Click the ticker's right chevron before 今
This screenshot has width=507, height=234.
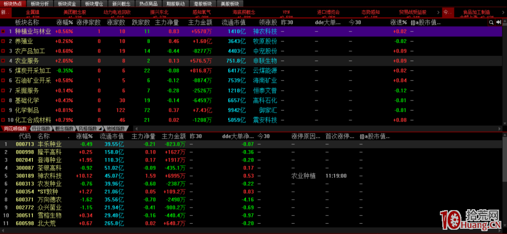click(x=438, y=12)
